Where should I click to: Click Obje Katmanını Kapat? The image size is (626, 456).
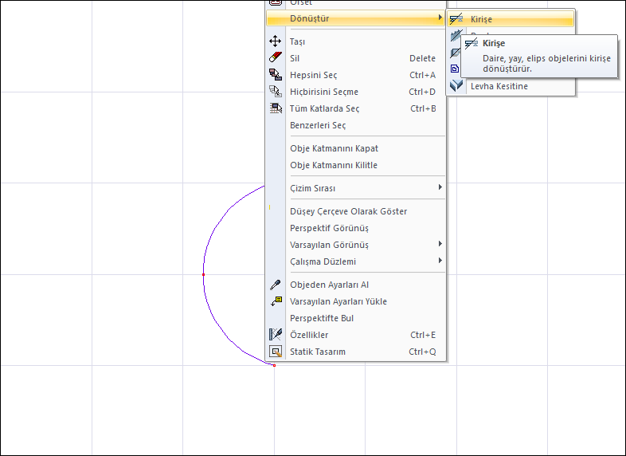tap(355, 148)
